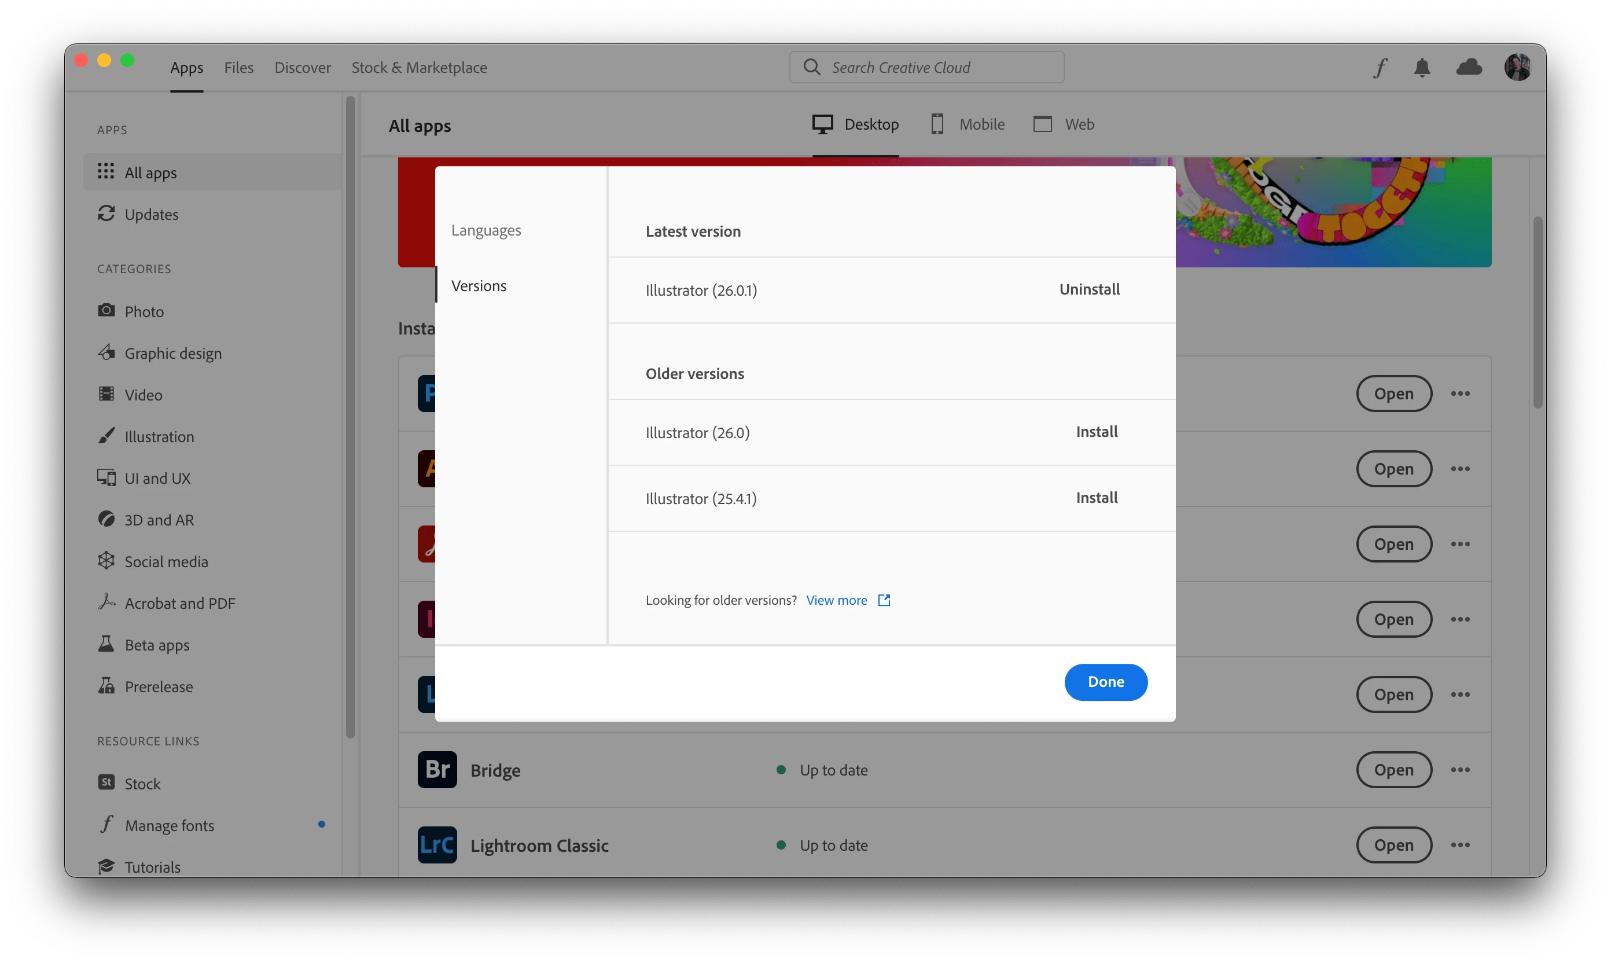This screenshot has width=1611, height=963.
Task: Uninstall Illustrator (26.0.1)
Action: point(1090,289)
